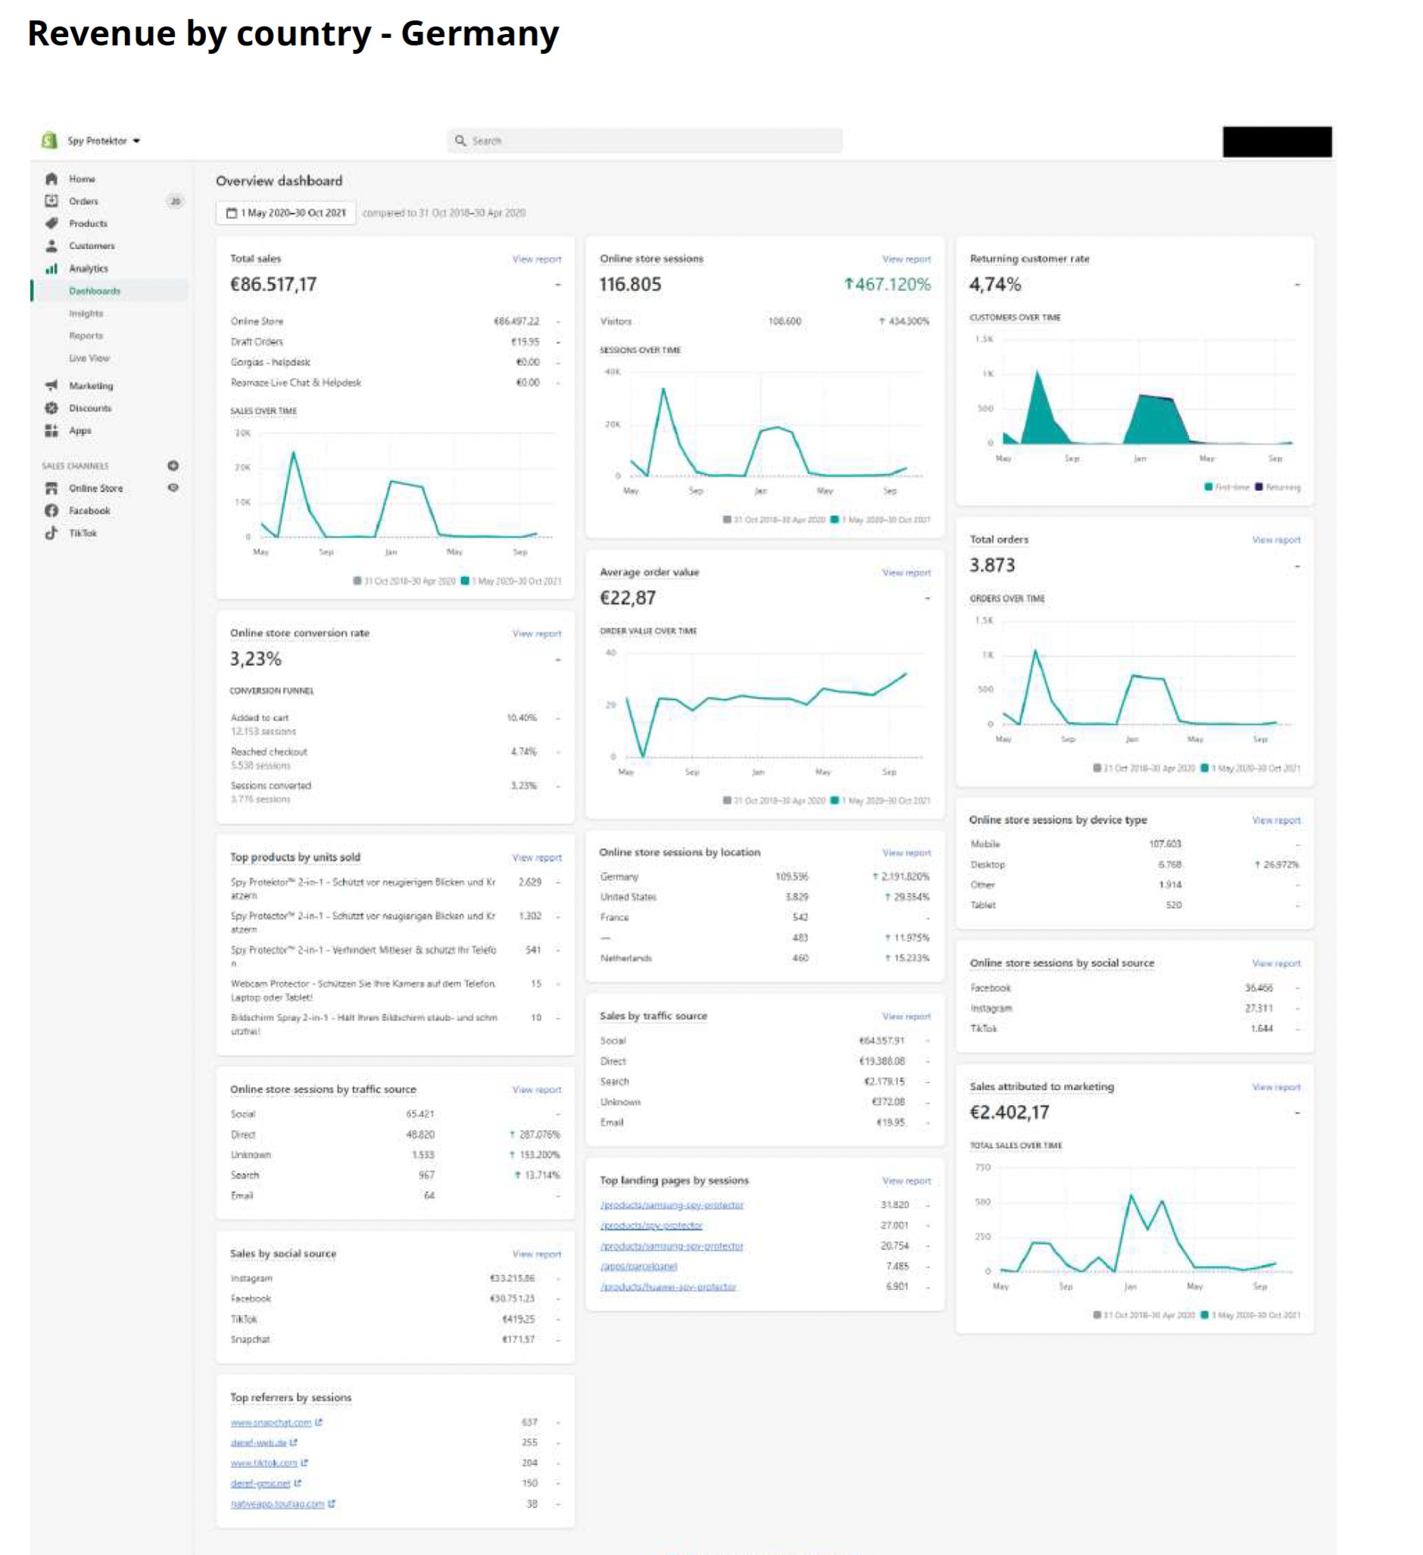Image resolution: width=1423 pixels, height=1555 pixels.
Task: Click the Online Store storefront icon
Action: click(x=51, y=489)
